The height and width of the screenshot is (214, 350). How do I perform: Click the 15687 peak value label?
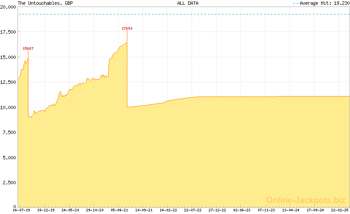click(x=28, y=48)
